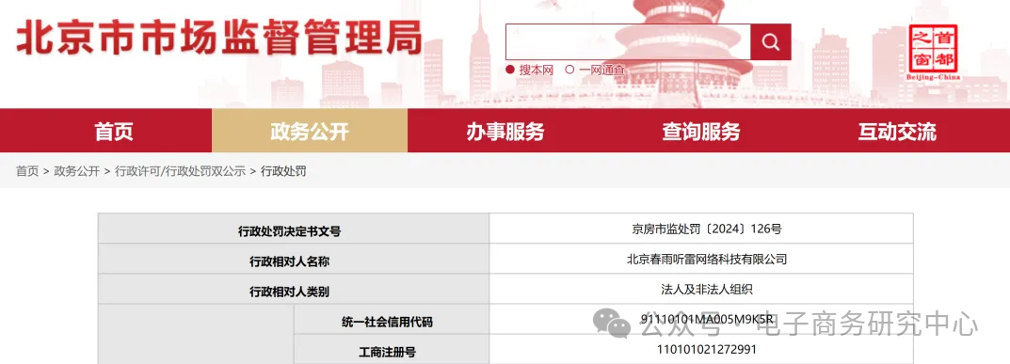
Task: Go to 政务公开 in the breadcrumb
Action: [x=76, y=171]
